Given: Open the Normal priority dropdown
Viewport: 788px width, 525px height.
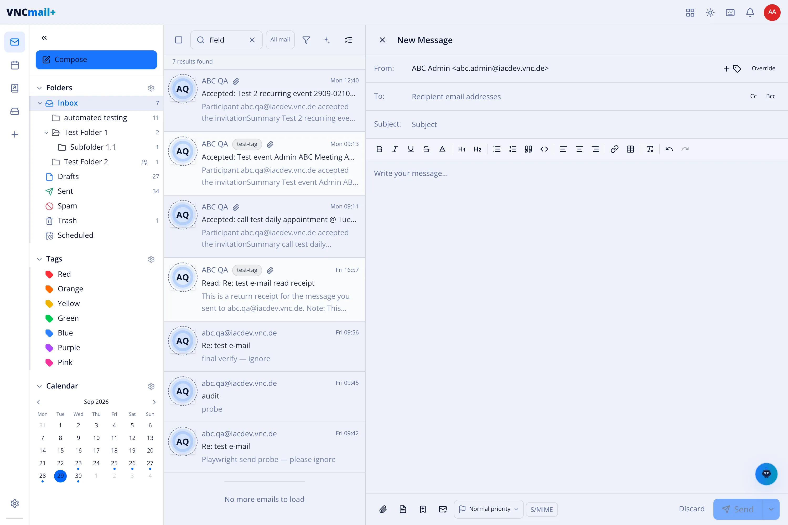Looking at the screenshot, I should click(489, 509).
